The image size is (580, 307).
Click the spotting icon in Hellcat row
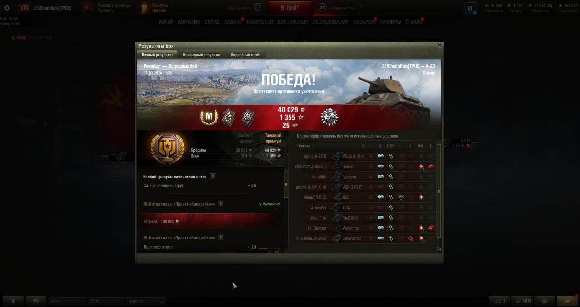381,167
